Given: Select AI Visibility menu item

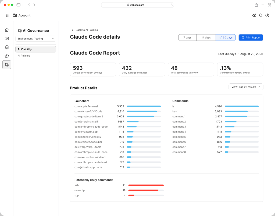Looking at the screenshot, I should (x=36, y=49).
